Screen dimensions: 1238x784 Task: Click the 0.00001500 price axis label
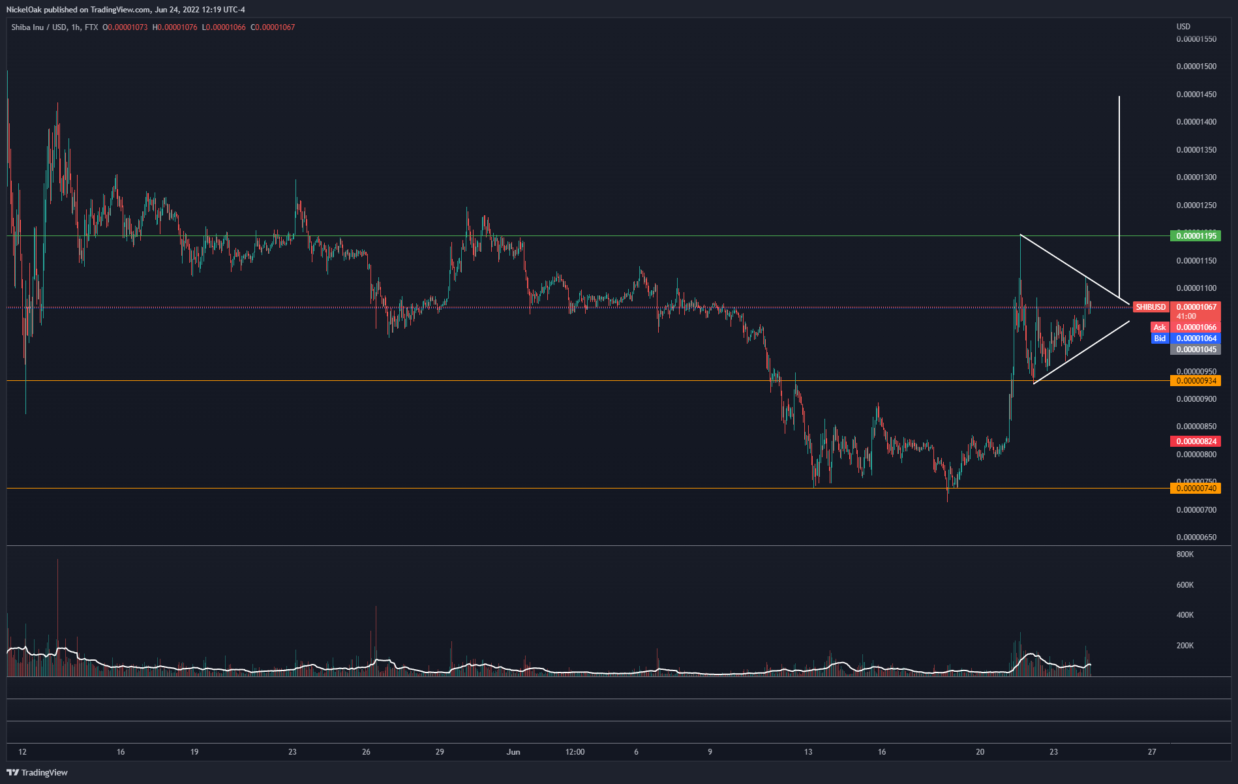pyautogui.click(x=1196, y=67)
